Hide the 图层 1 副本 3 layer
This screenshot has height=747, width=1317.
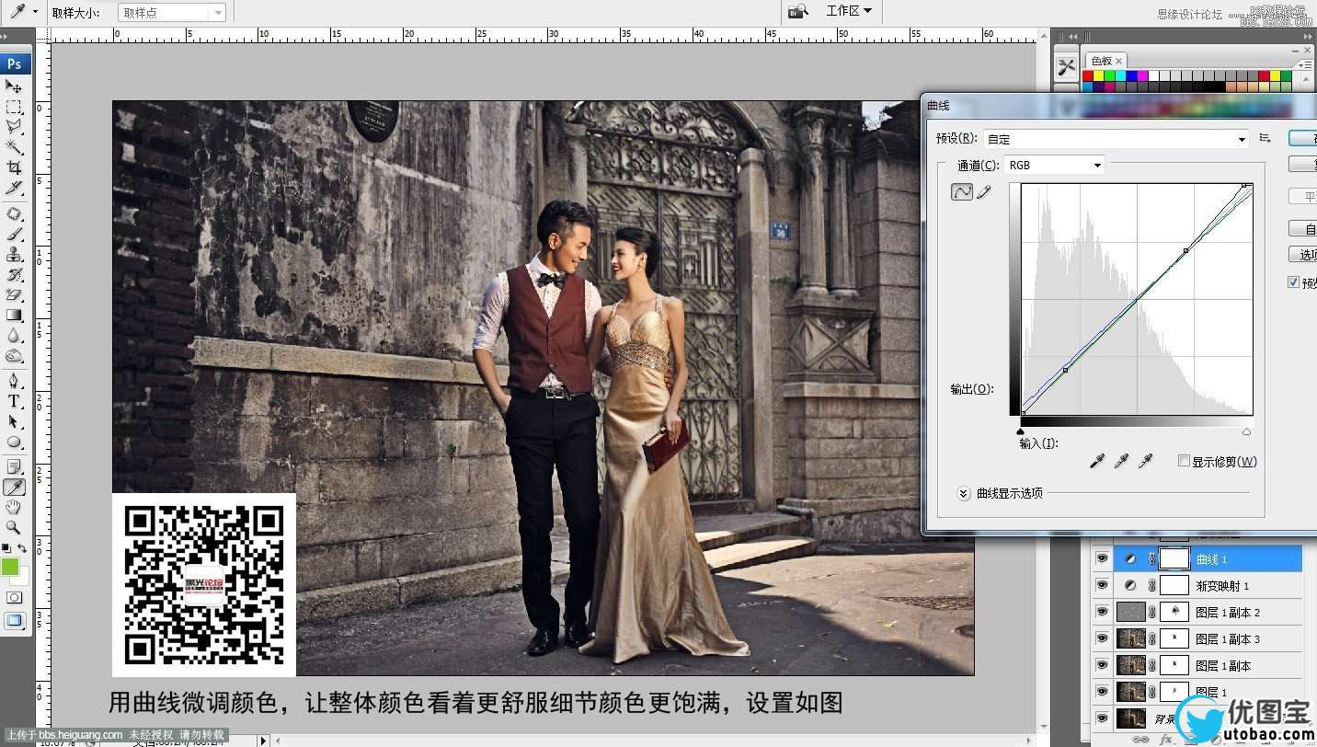tap(1102, 638)
